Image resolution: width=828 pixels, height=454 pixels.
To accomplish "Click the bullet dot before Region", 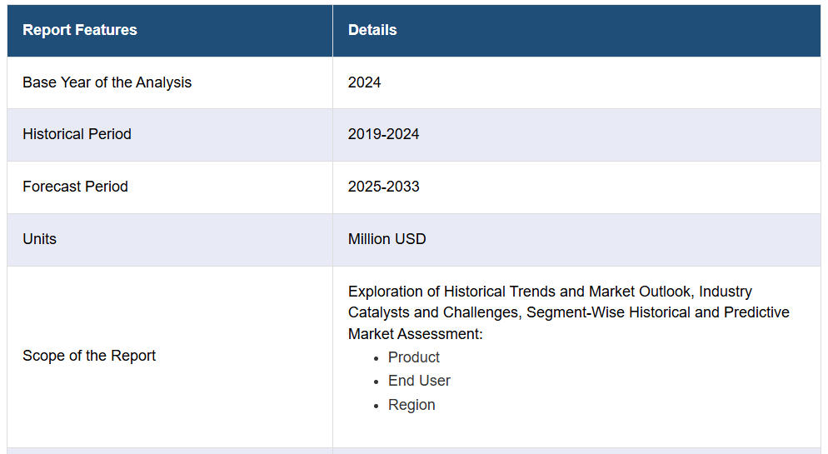I will [x=376, y=407].
